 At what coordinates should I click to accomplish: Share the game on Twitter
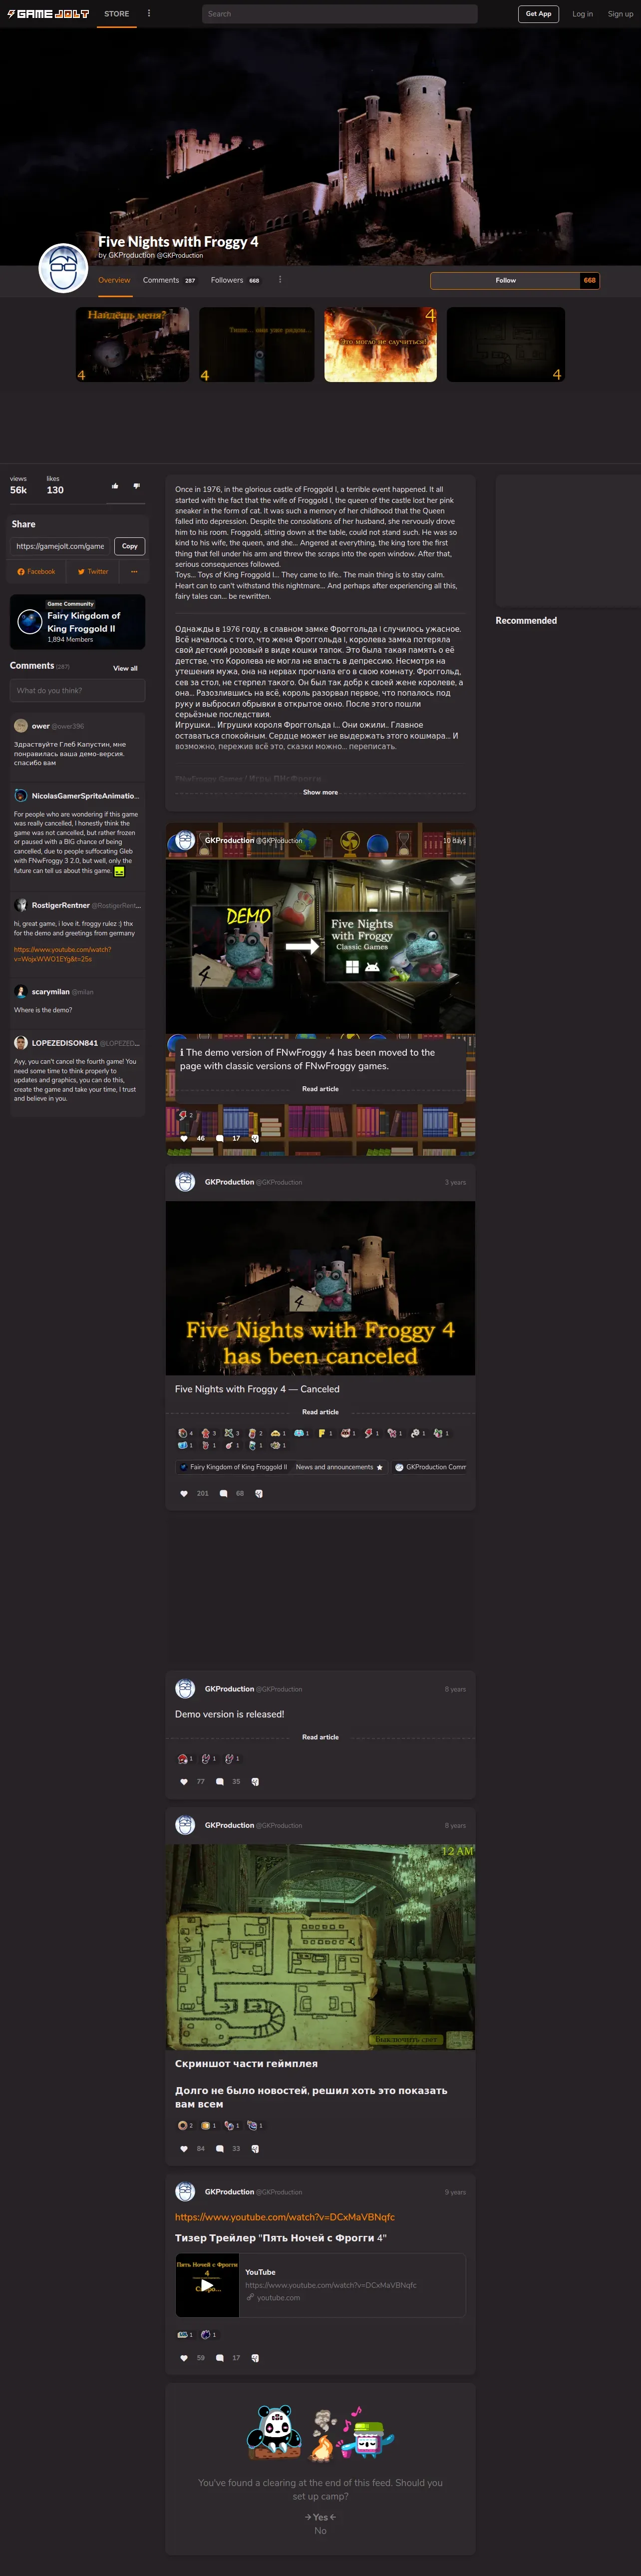[93, 571]
